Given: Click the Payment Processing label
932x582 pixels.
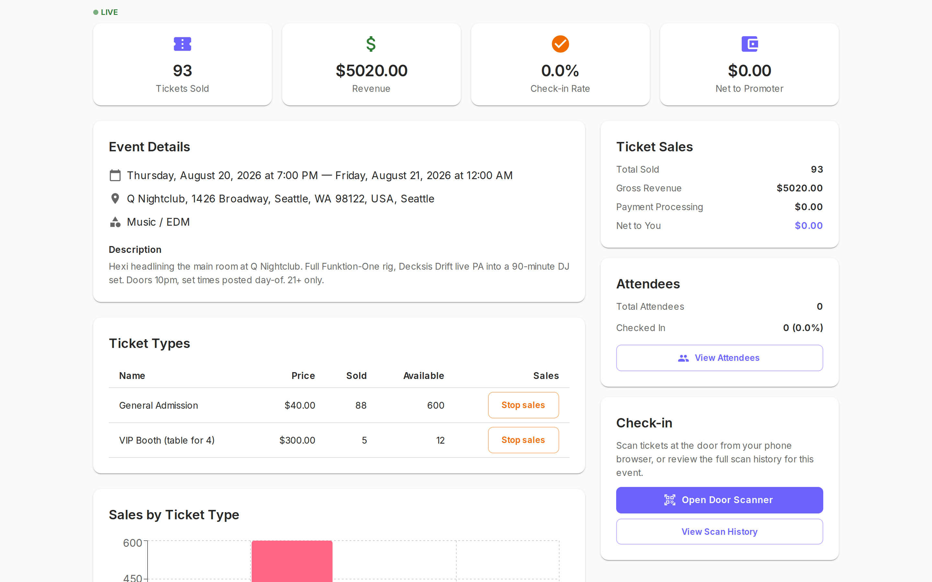Looking at the screenshot, I should coord(659,207).
